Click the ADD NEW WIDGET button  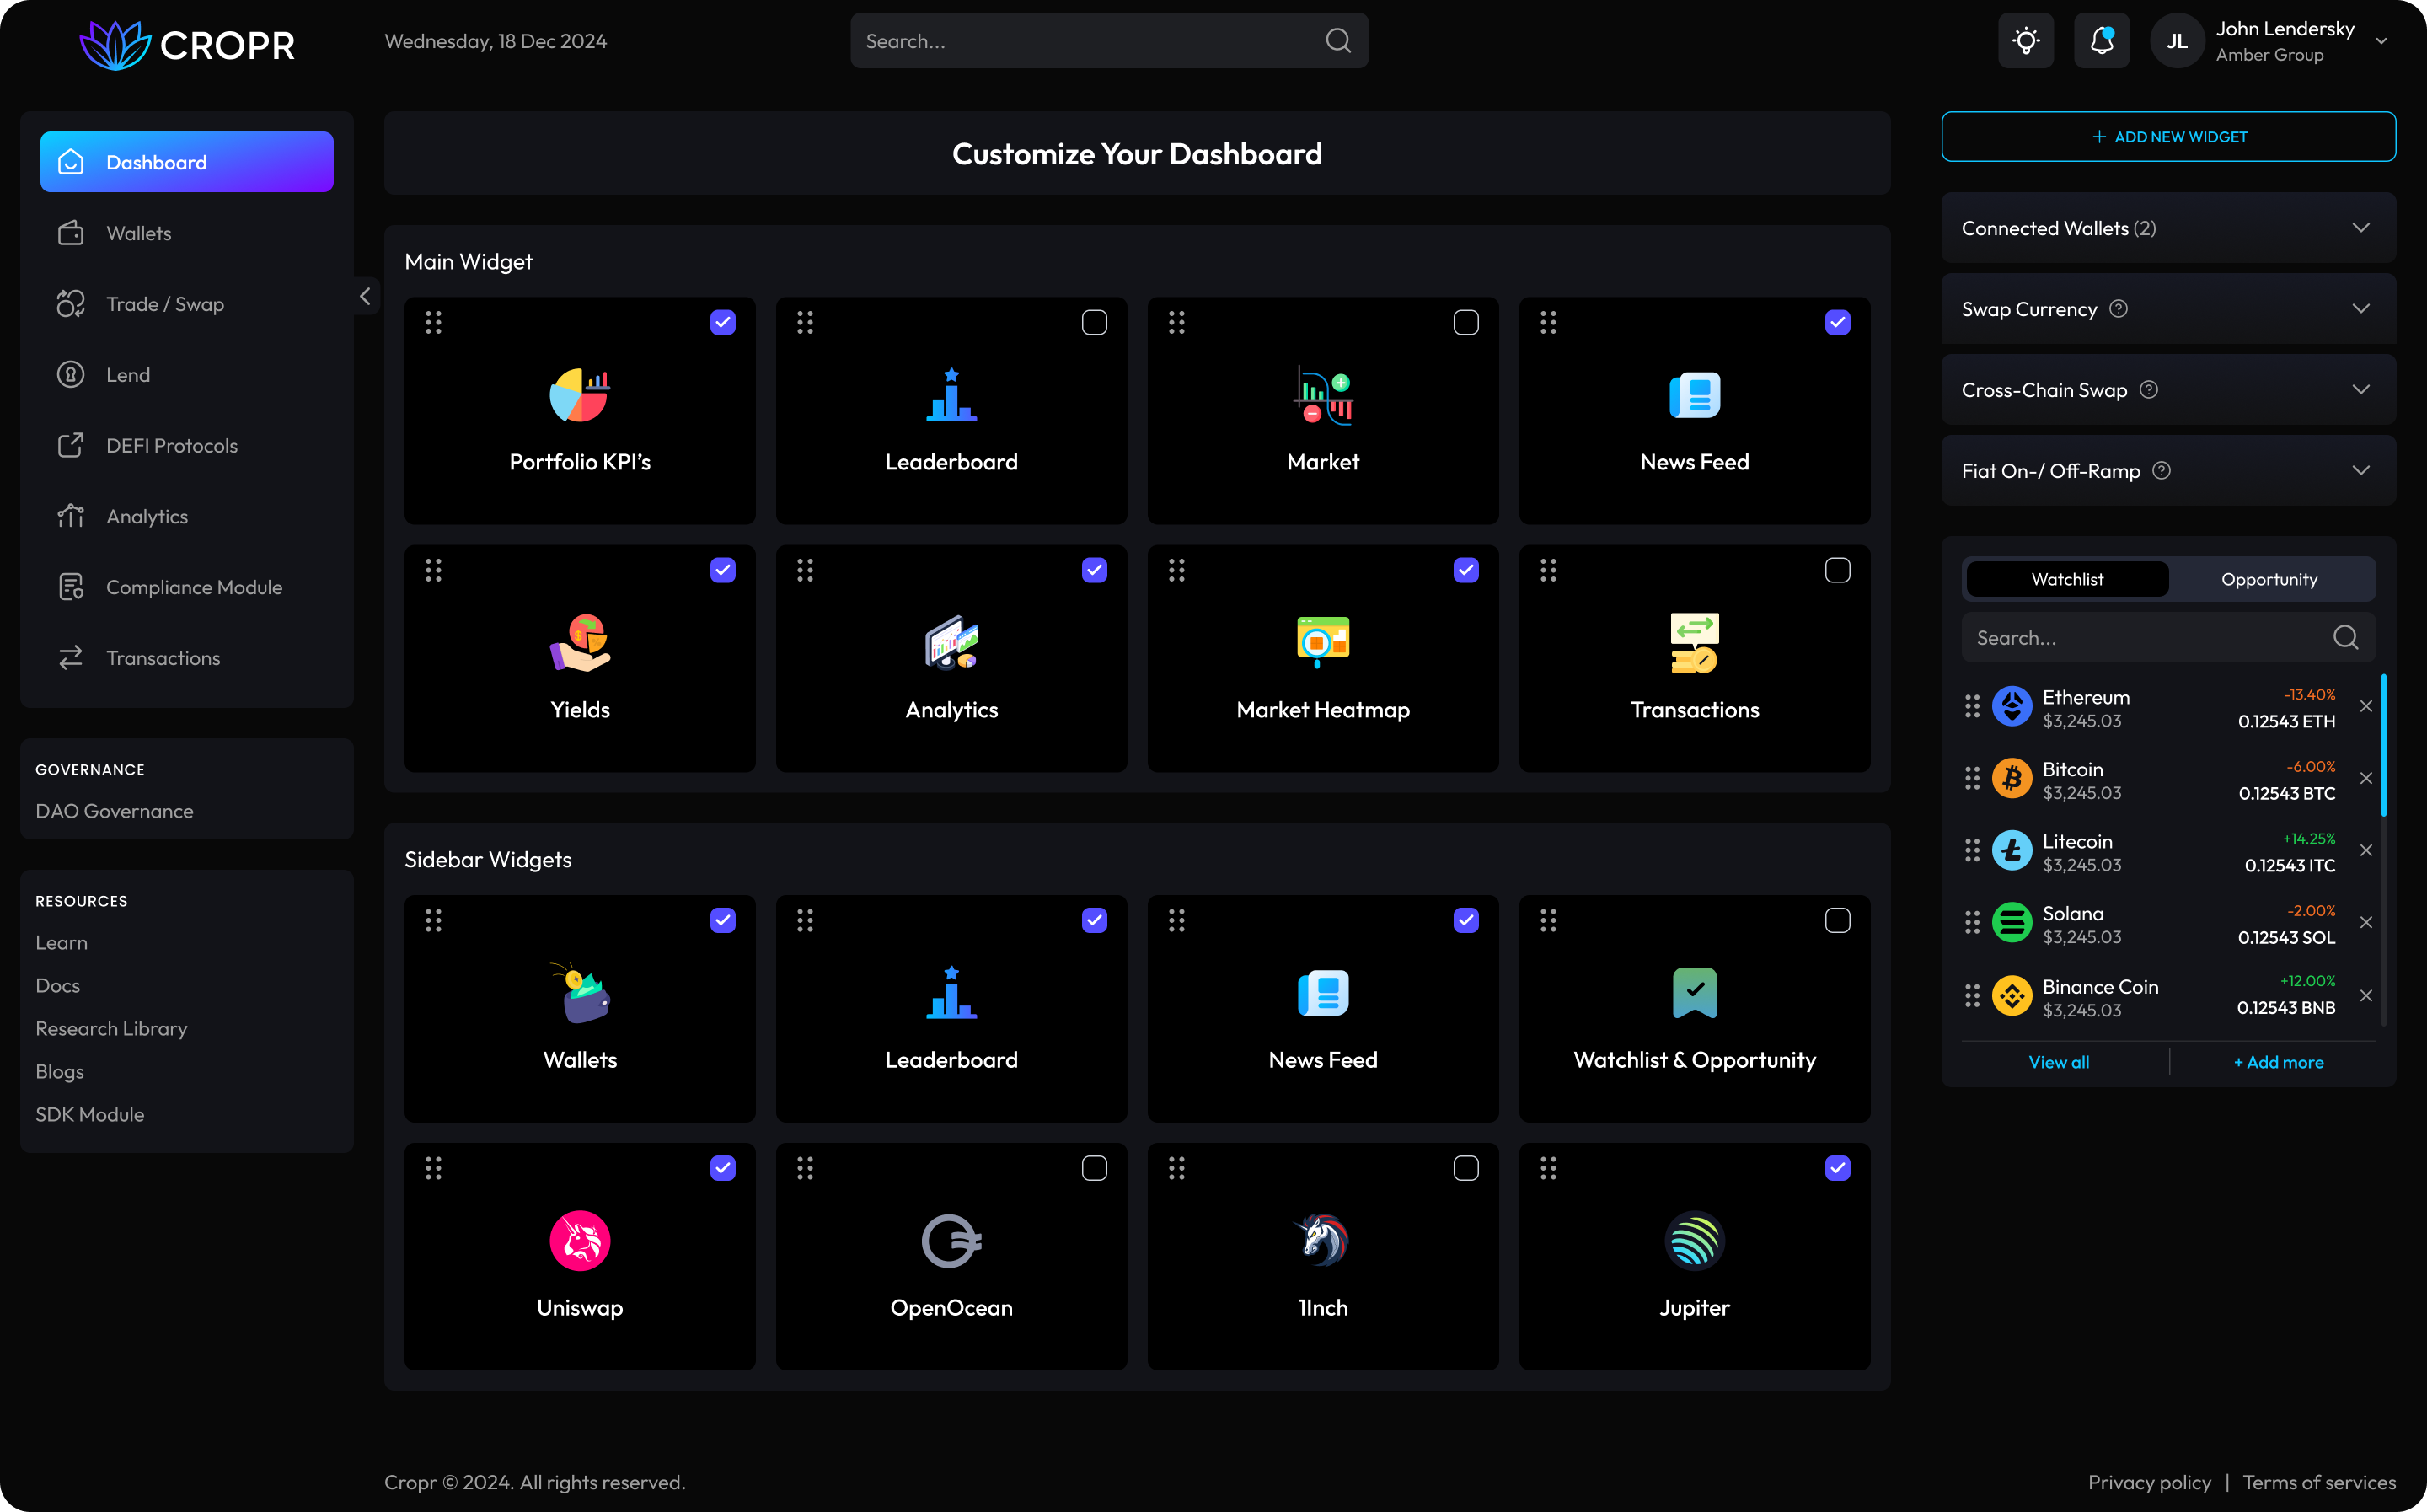click(x=2168, y=137)
